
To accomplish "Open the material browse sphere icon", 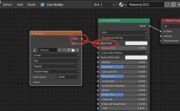I will (122, 5).
